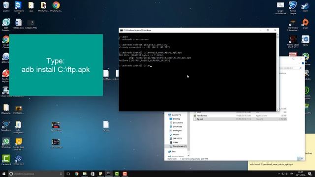Viewport: 315px width, 177px height.
Task: Open The Witcher 2 desktop shortcut
Action: (x=293, y=25)
